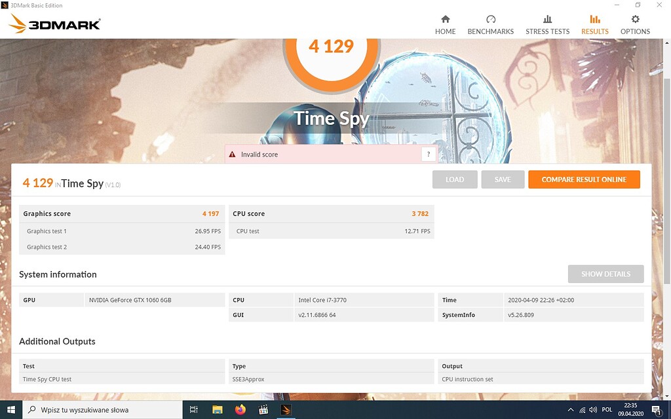
Task: Click the scrollbar down arrow
Action: 666,397
